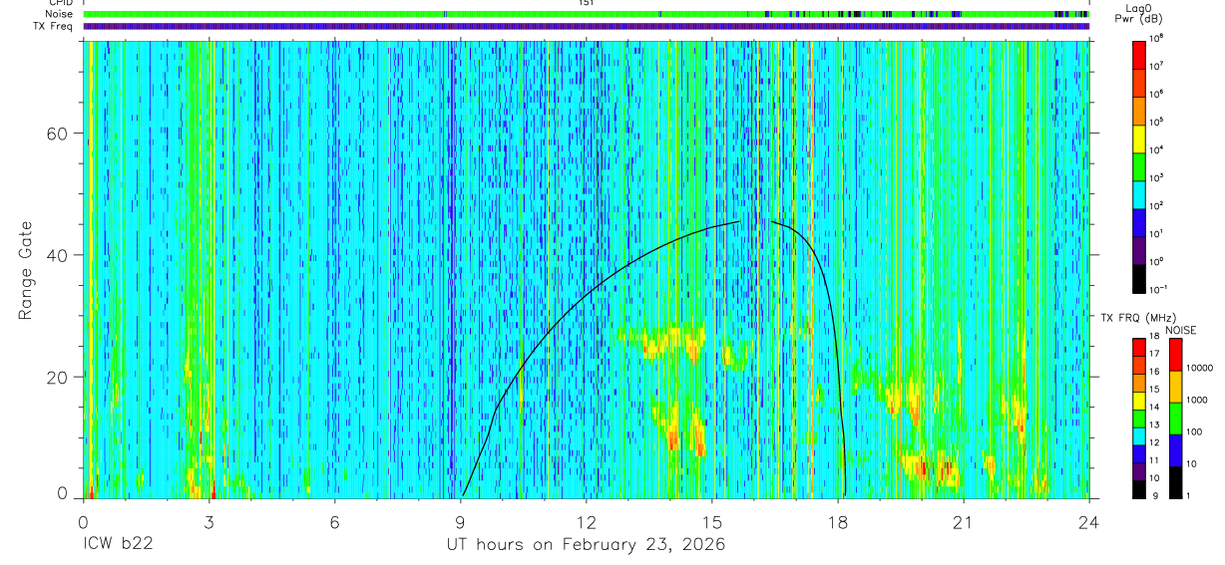
Task: Click the purple segment of Lag0 Pwr colorbar
Action: pyautogui.click(x=1139, y=249)
